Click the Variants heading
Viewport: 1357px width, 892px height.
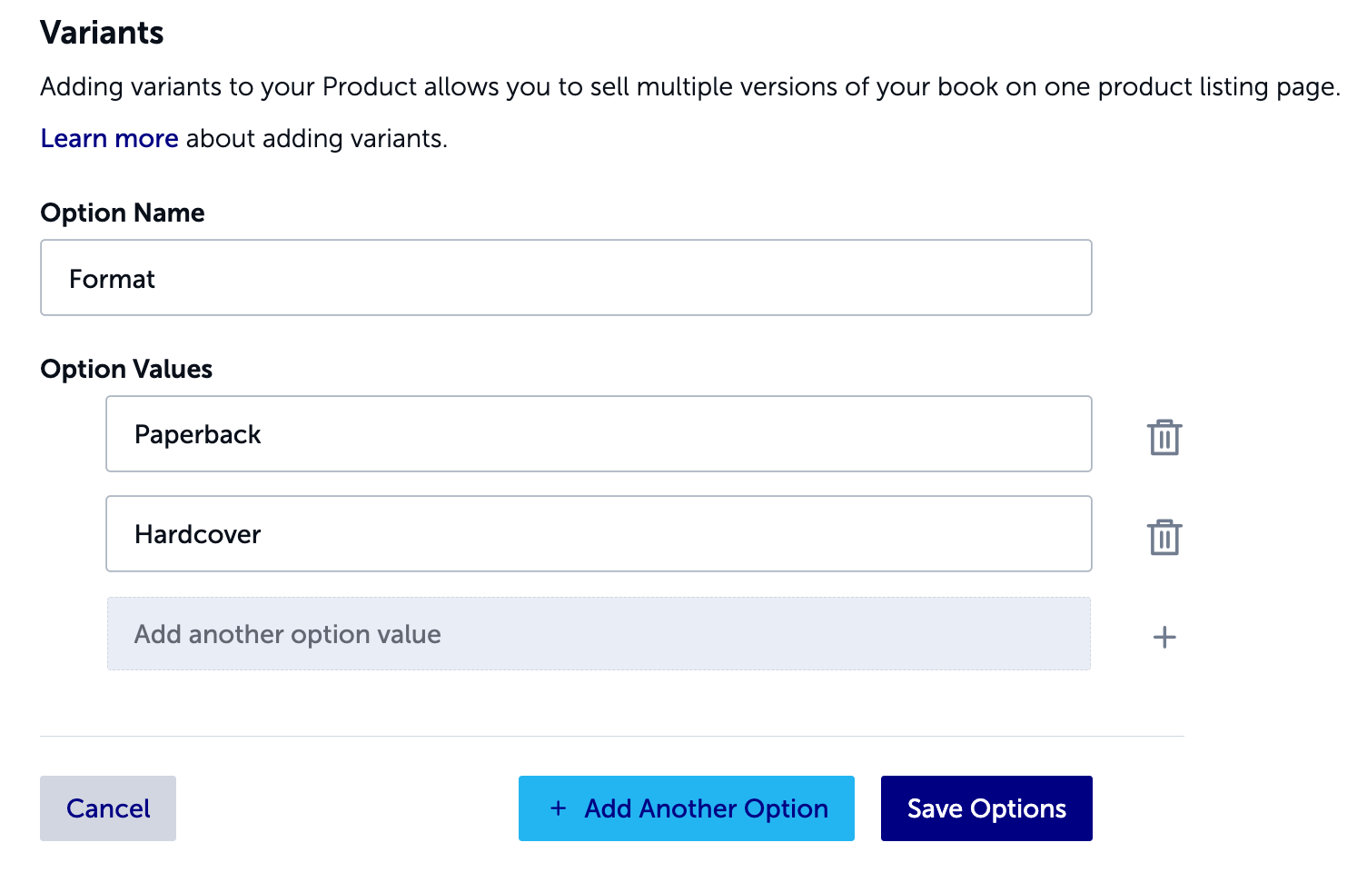[x=102, y=33]
